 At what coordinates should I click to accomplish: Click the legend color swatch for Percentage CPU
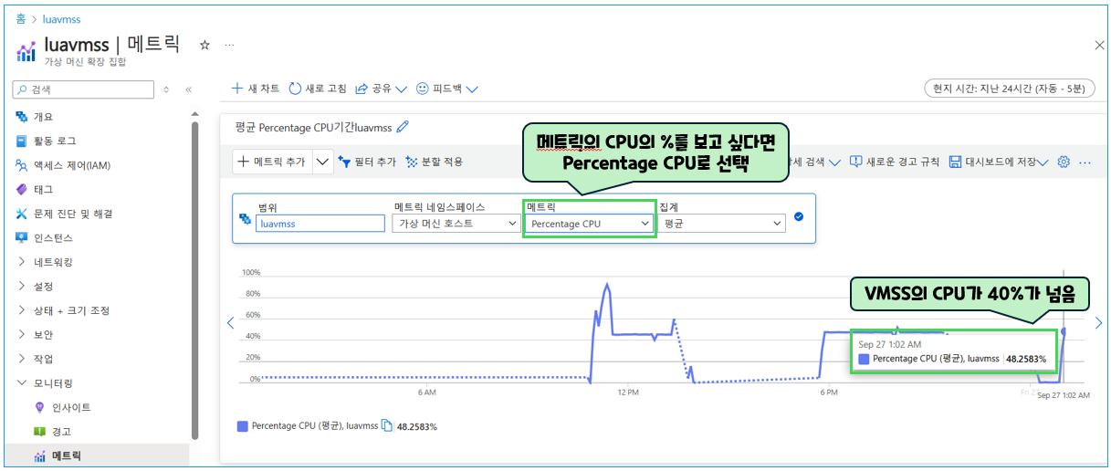click(x=242, y=426)
